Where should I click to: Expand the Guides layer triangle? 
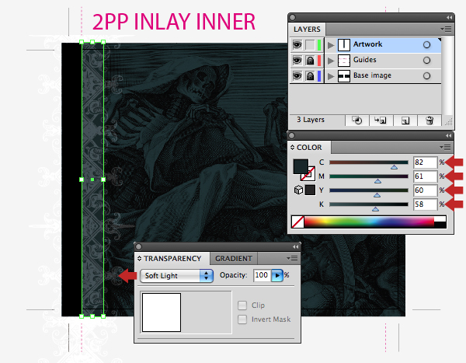pos(331,61)
